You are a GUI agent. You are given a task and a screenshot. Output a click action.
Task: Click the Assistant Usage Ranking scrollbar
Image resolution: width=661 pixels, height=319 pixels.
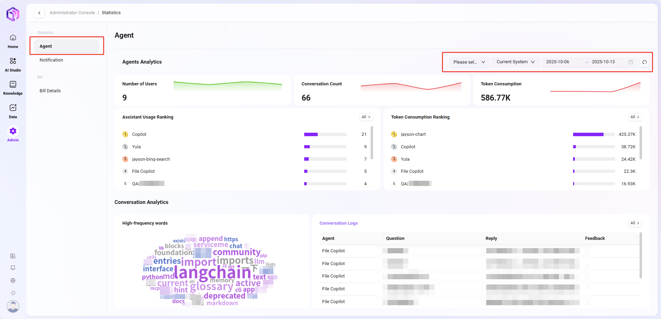372,143
